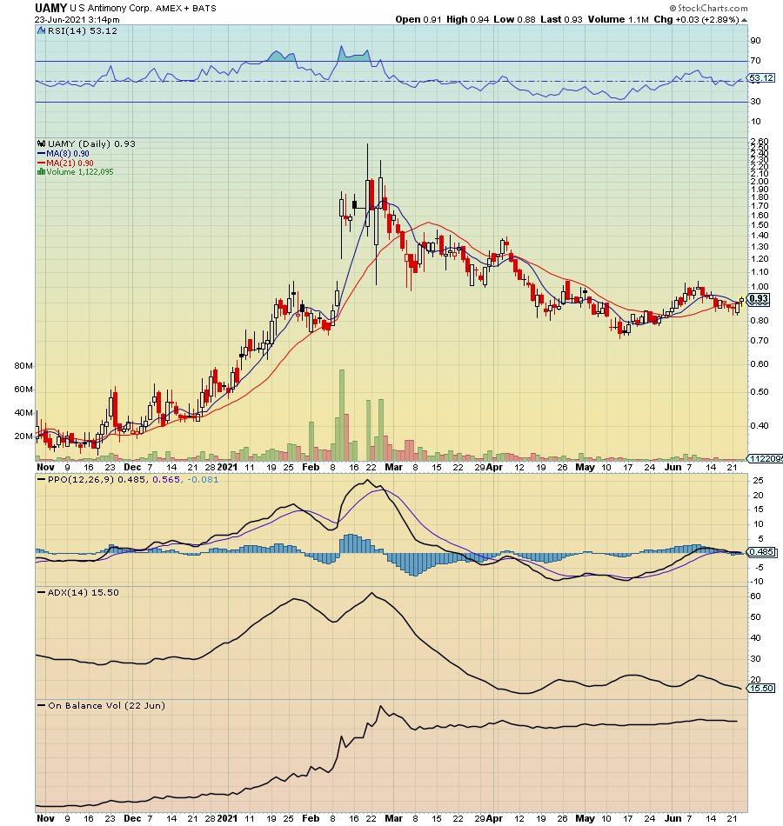Click the 15.50 ADX tag on right axis
783x826 pixels.
pos(761,688)
